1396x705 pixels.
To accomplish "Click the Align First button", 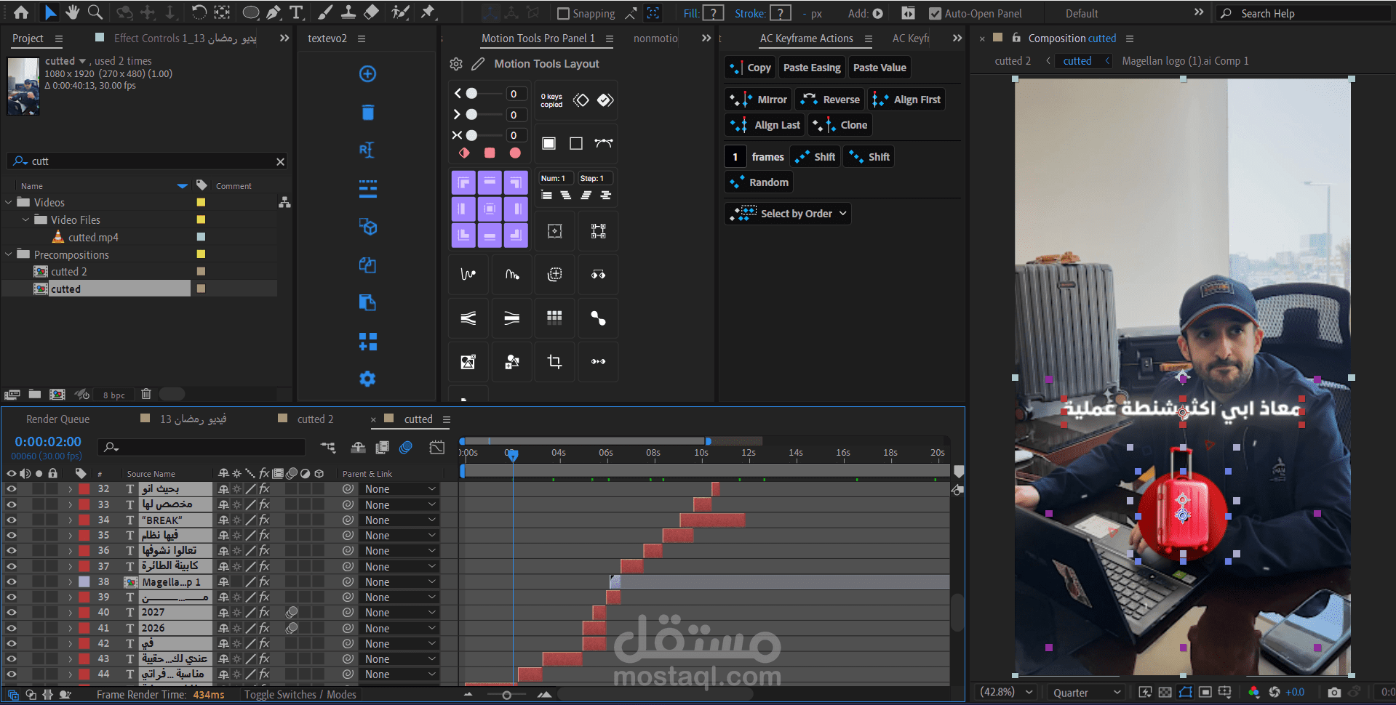I will pyautogui.click(x=906, y=100).
